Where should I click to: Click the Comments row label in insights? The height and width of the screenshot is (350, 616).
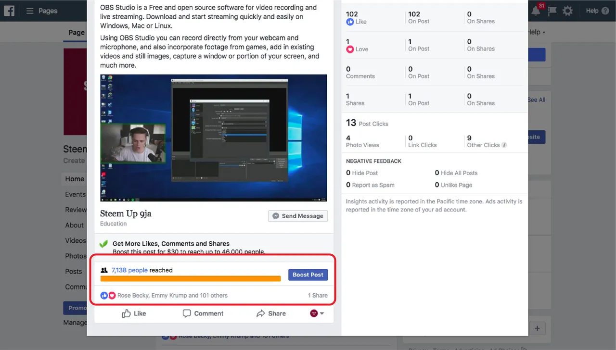coord(360,76)
